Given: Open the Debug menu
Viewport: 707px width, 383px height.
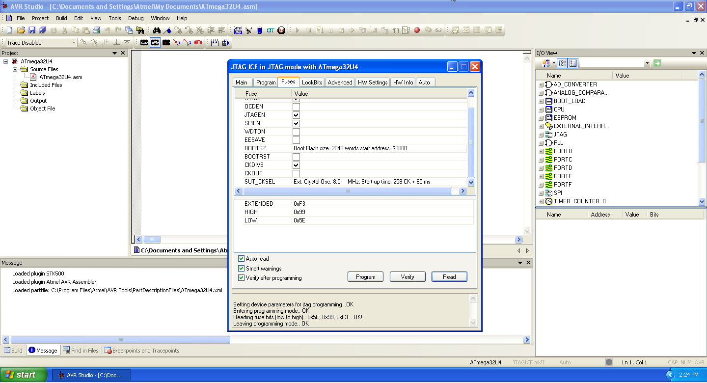Looking at the screenshot, I should tap(136, 18).
